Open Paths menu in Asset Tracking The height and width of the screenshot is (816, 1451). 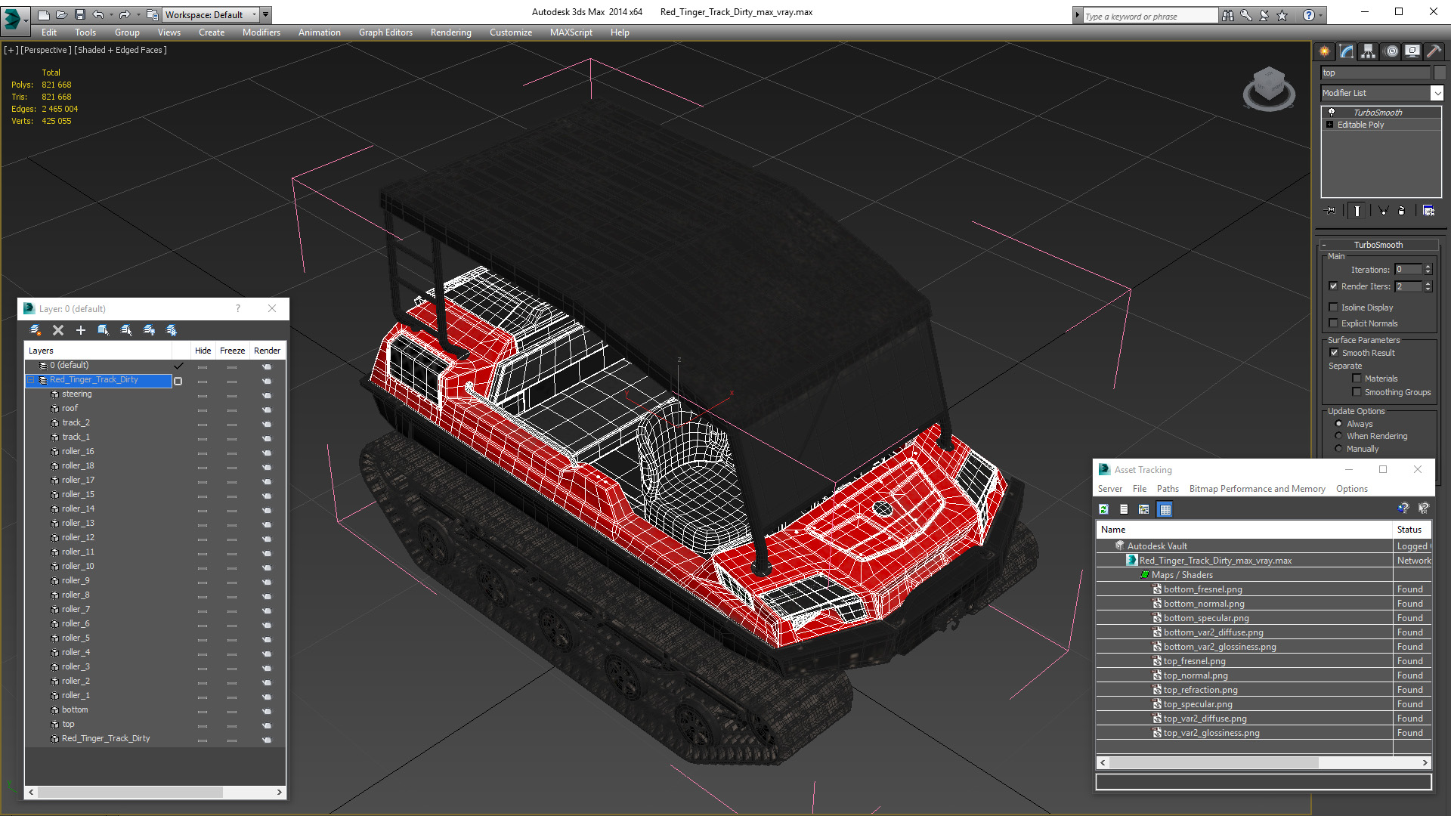coord(1168,489)
